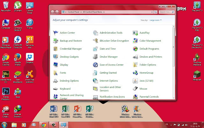Open the AutoPlay icon
Screen dimensions: 204x128
point(135,33)
